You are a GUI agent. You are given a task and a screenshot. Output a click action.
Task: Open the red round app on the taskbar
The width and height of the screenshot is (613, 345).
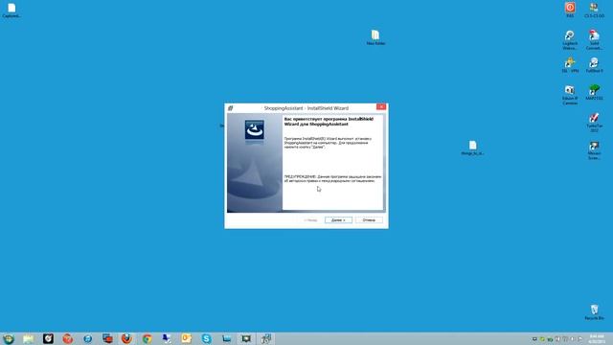[68, 338]
